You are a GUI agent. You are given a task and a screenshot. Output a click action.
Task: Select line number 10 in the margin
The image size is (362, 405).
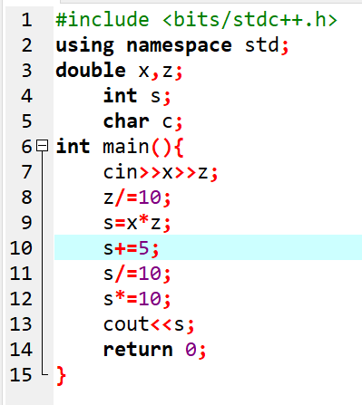coord(21,248)
